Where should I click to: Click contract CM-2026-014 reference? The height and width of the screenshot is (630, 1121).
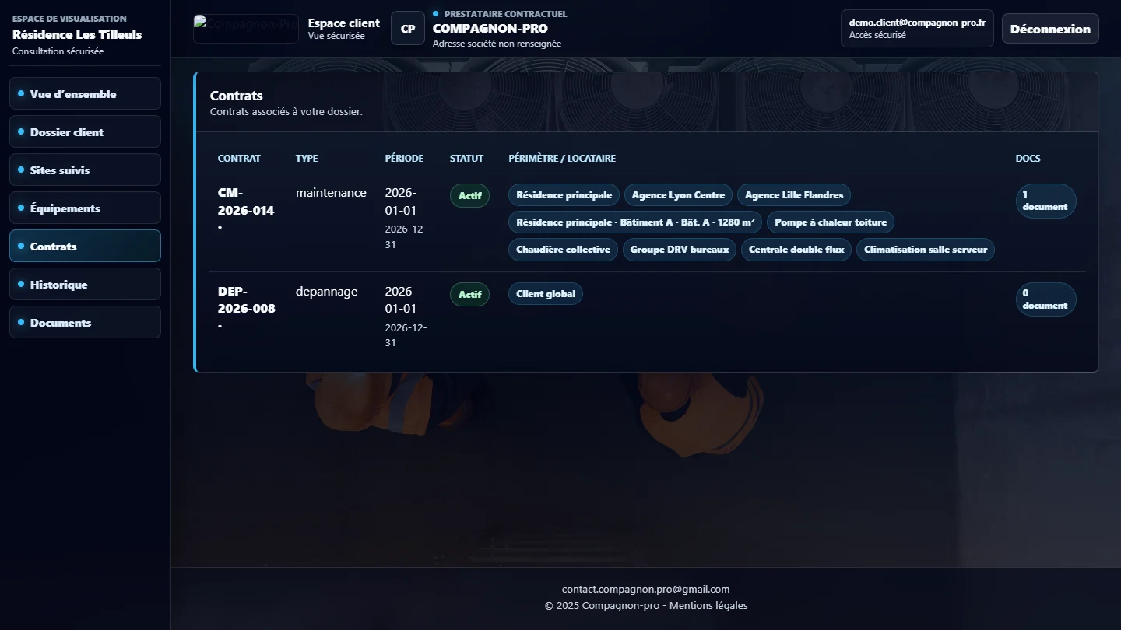pos(246,210)
